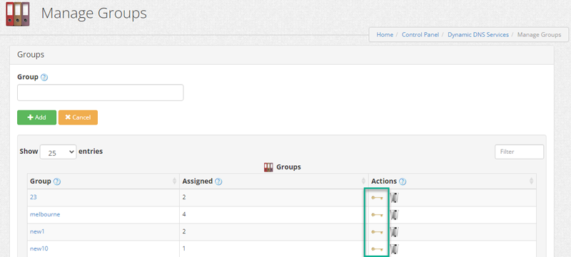
Task: Open the melbourne group link
Action: pos(45,214)
